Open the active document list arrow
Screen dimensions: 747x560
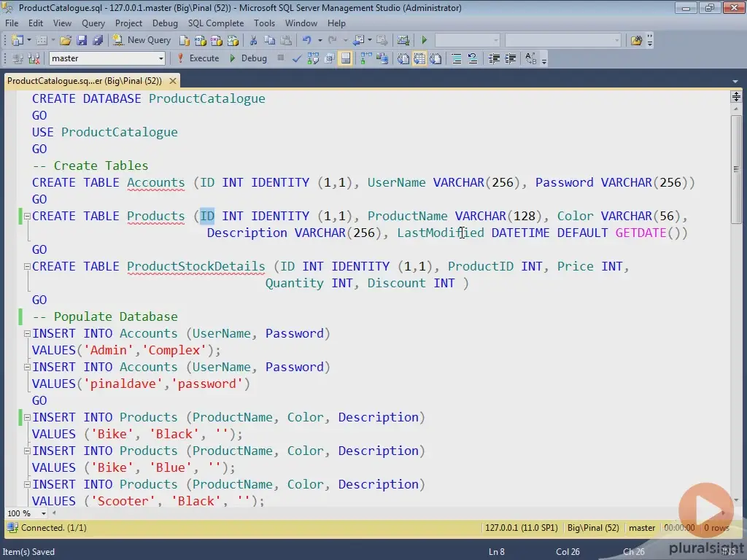(x=735, y=82)
